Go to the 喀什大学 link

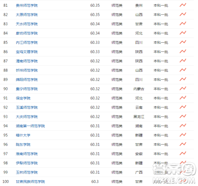point(23,135)
